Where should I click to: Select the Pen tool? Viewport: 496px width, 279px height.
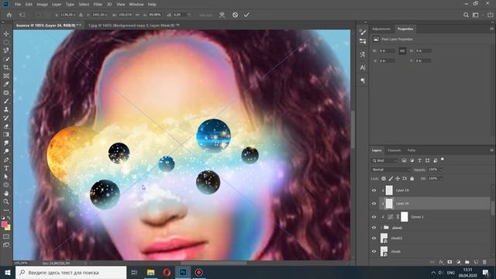click(6, 160)
